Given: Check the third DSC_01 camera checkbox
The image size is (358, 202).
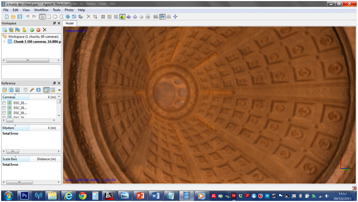Looking at the screenshot, I should coord(4,113).
